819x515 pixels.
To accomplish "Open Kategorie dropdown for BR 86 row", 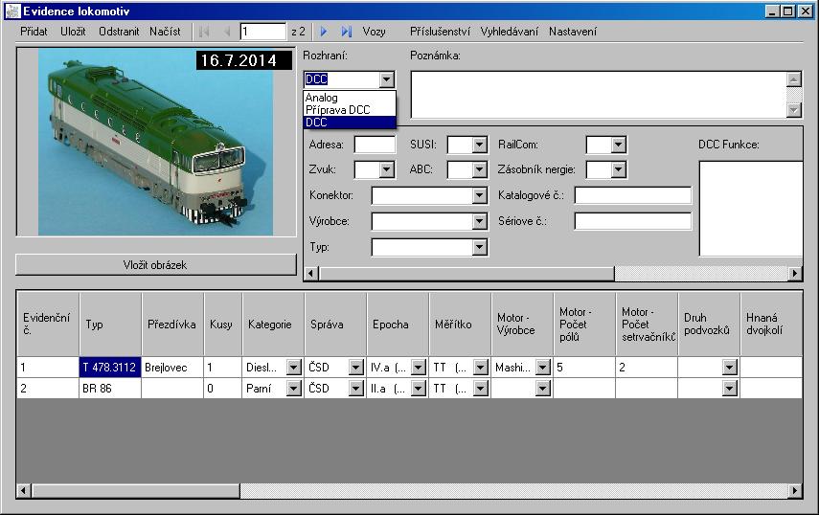I will [293, 389].
